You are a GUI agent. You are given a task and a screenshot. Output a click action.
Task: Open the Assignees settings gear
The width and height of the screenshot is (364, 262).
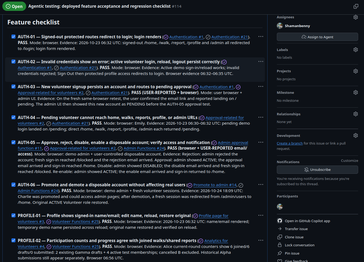(355, 17)
